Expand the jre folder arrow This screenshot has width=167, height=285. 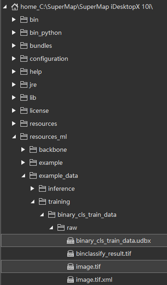13,84
